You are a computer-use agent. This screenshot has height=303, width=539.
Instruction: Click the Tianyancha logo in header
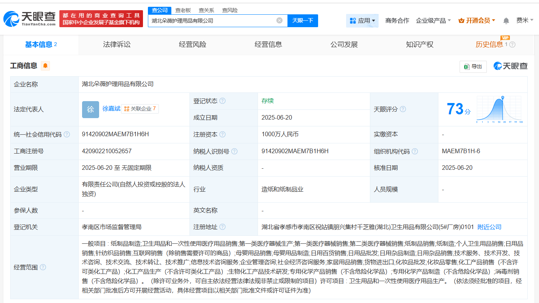(x=30, y=18)
